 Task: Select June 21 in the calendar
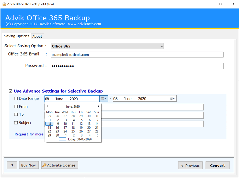coord(97,128)
